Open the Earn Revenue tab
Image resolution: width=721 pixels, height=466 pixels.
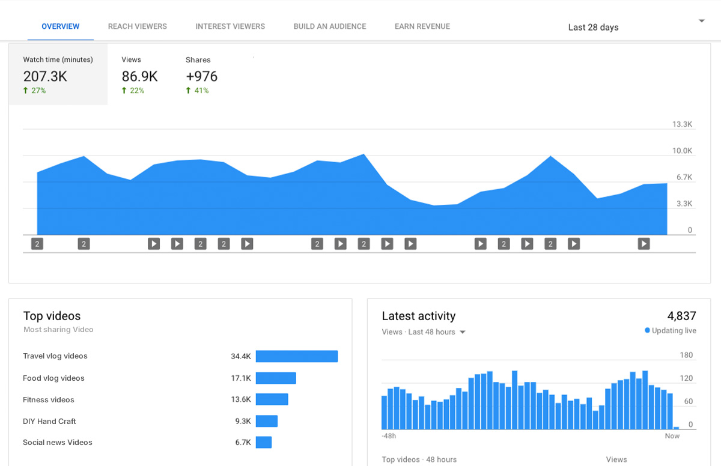[422, 26]
